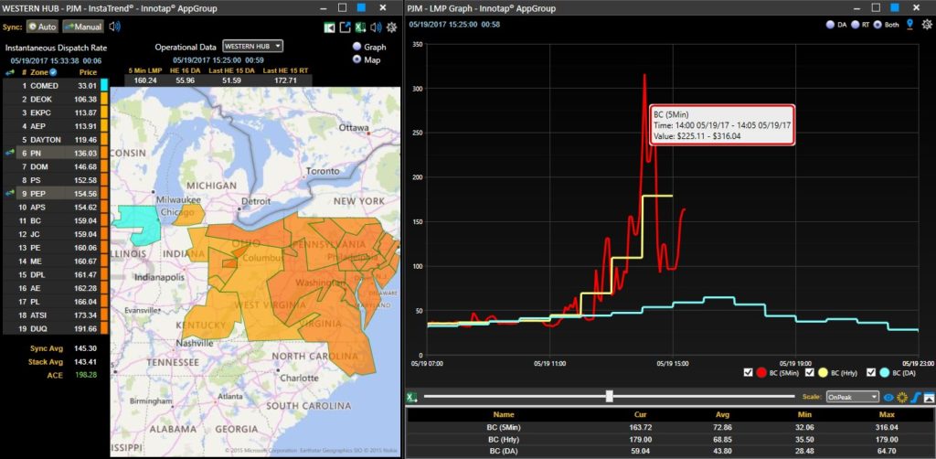Open the OnPeak scale dropdown
Image resolution: width=936 pixels, height=459 pixels.
tap(853, 397)
